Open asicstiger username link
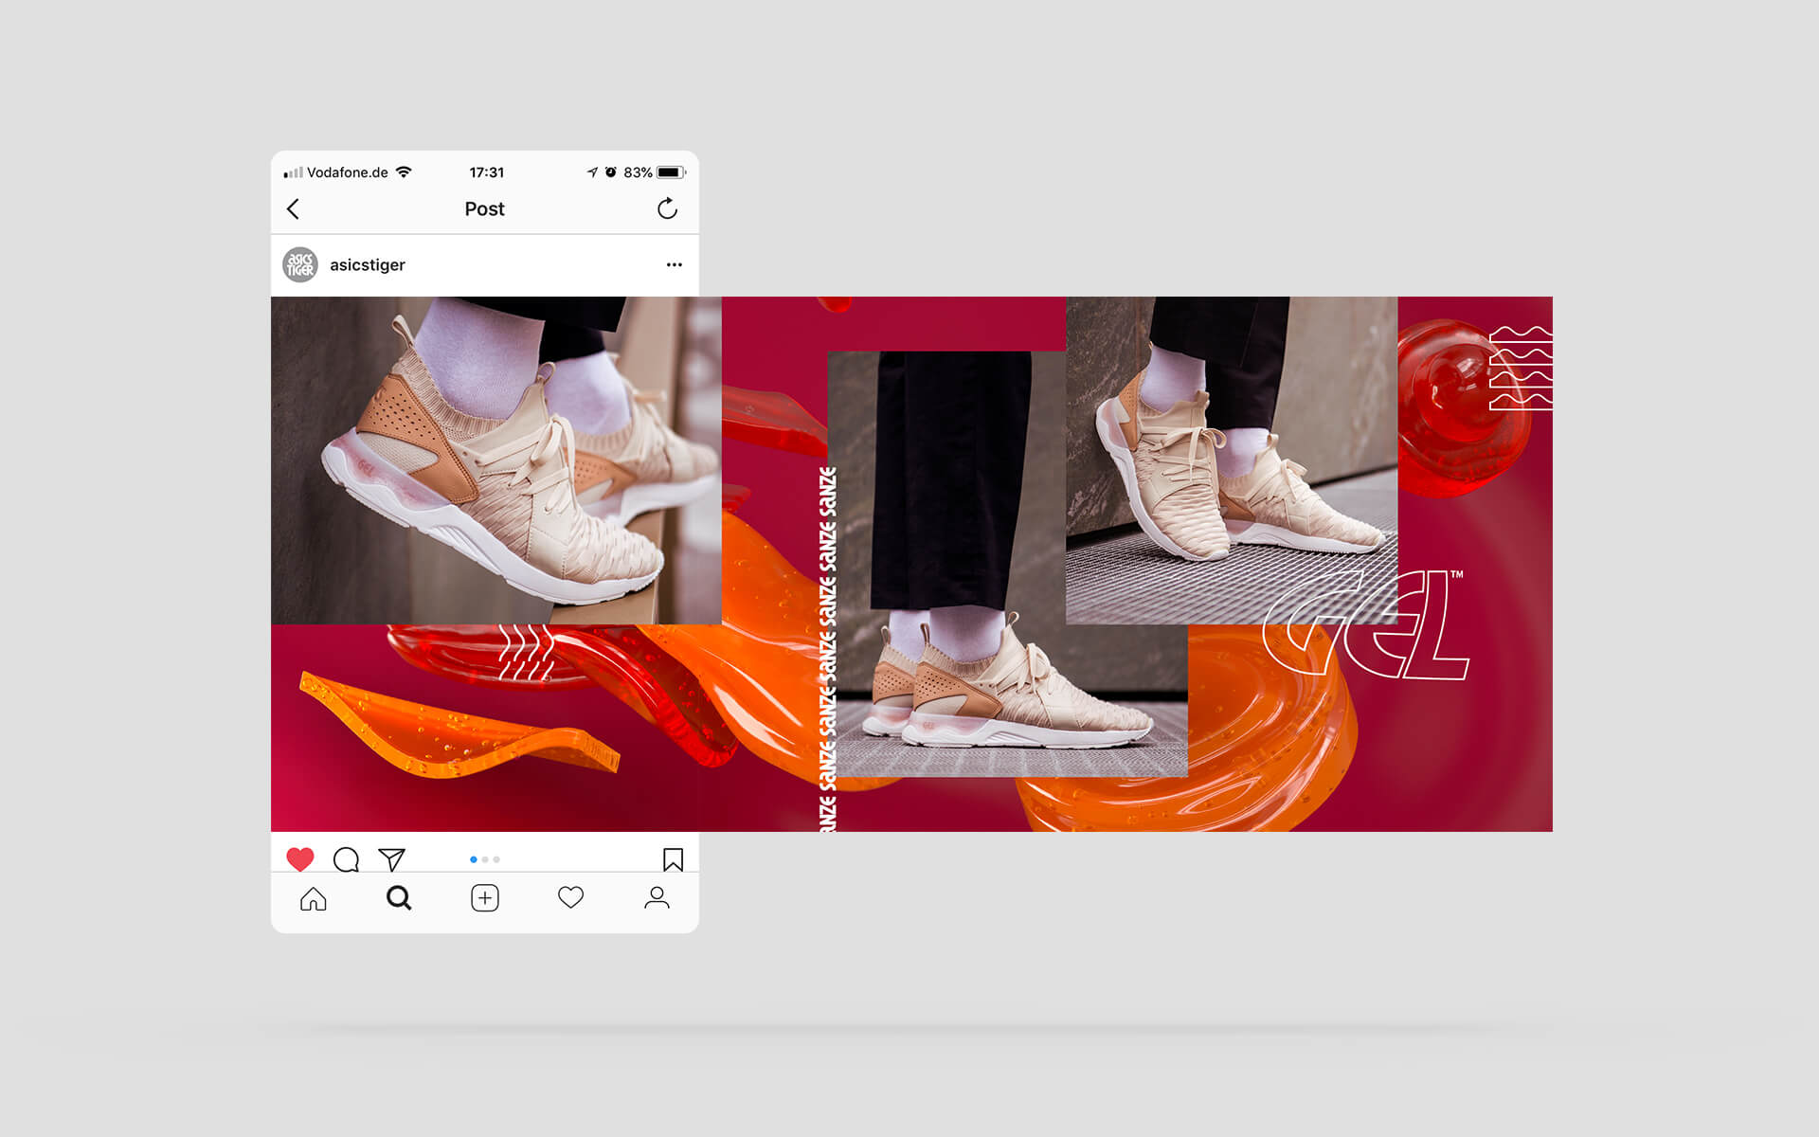 pos(368,265)
